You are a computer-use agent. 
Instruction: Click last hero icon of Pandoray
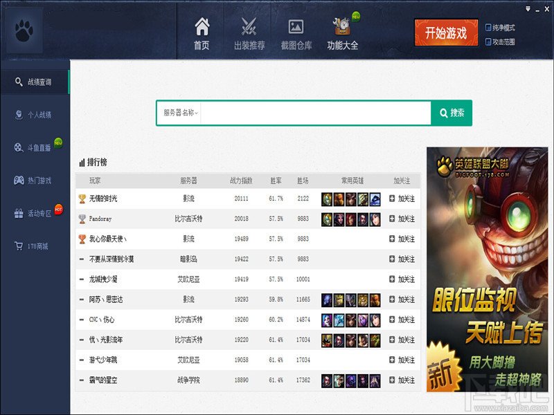click(375, 219)
